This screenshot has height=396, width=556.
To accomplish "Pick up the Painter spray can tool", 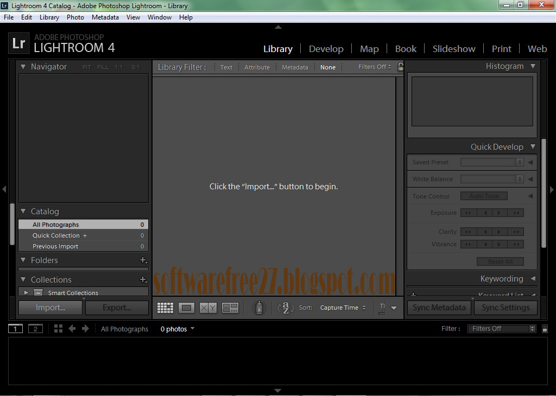I will (x=259, y=308).
